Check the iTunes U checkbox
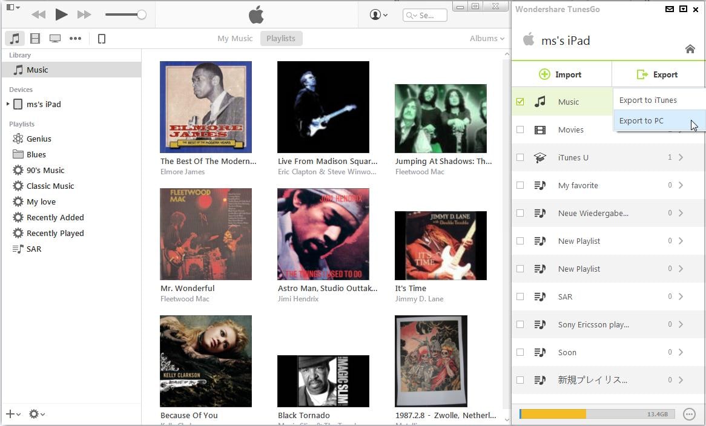706x426 pixels. coord(520,157)
